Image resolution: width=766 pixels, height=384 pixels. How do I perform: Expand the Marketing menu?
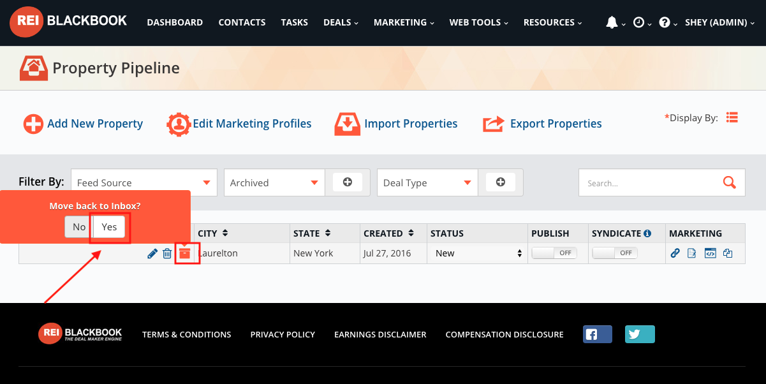coord(404,22)
